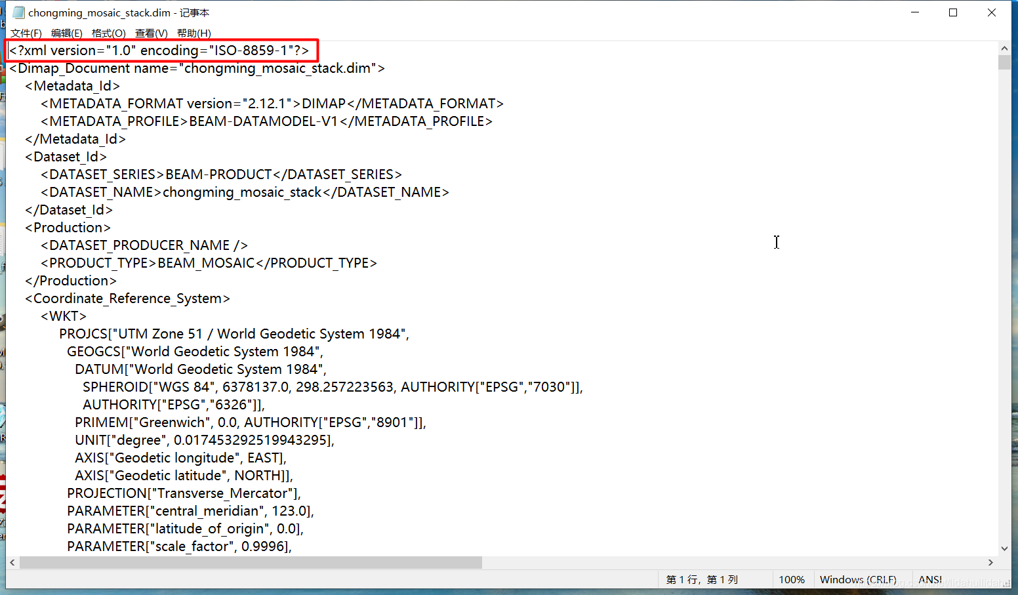Screen dimensions: 1018x595
Task: Open the 查看(V) menu
Action: click(x=152, y=33)
